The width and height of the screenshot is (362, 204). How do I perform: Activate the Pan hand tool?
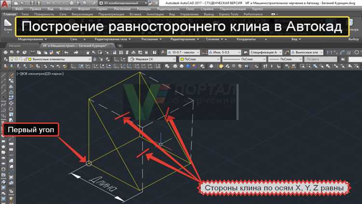87,53
